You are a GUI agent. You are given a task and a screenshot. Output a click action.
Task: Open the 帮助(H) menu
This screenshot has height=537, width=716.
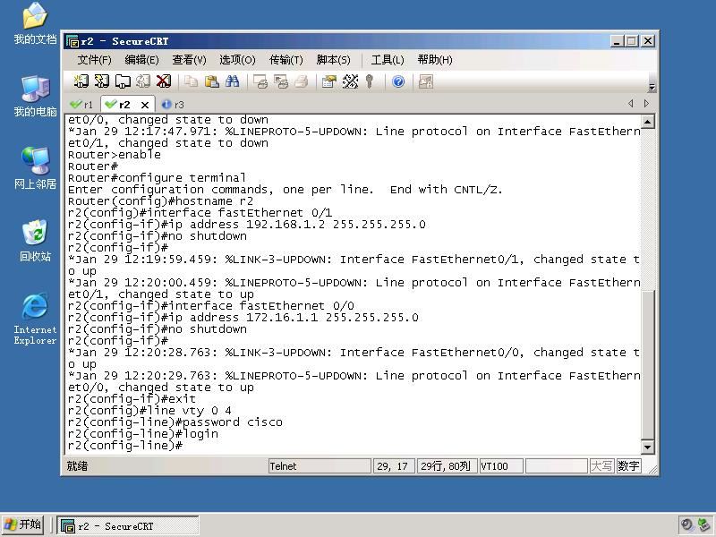(435, 60)
